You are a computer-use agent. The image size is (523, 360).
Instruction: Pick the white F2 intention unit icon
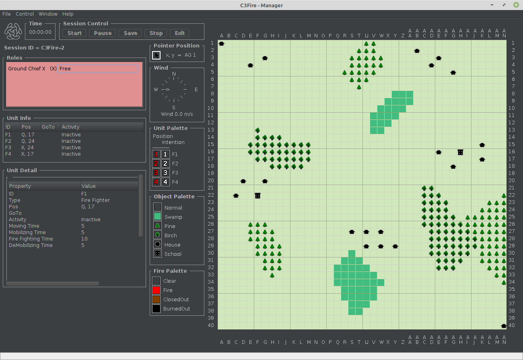[165, 163]
